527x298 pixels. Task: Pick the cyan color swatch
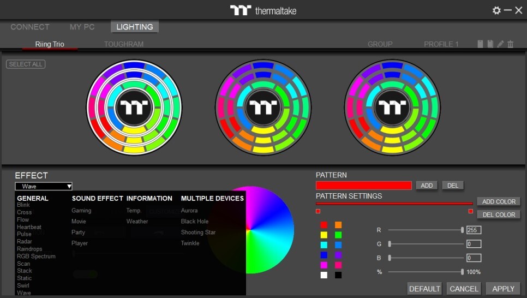point(324,245)
